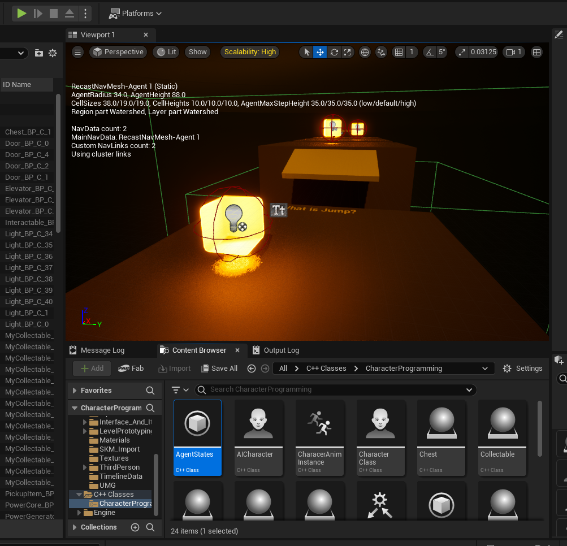The image size is (567, 546).
Task: Select the Move transform tool
Action: coord(320,52)
